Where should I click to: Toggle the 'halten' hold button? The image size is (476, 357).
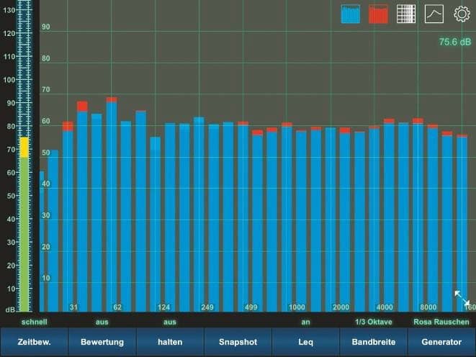[170, 342]
